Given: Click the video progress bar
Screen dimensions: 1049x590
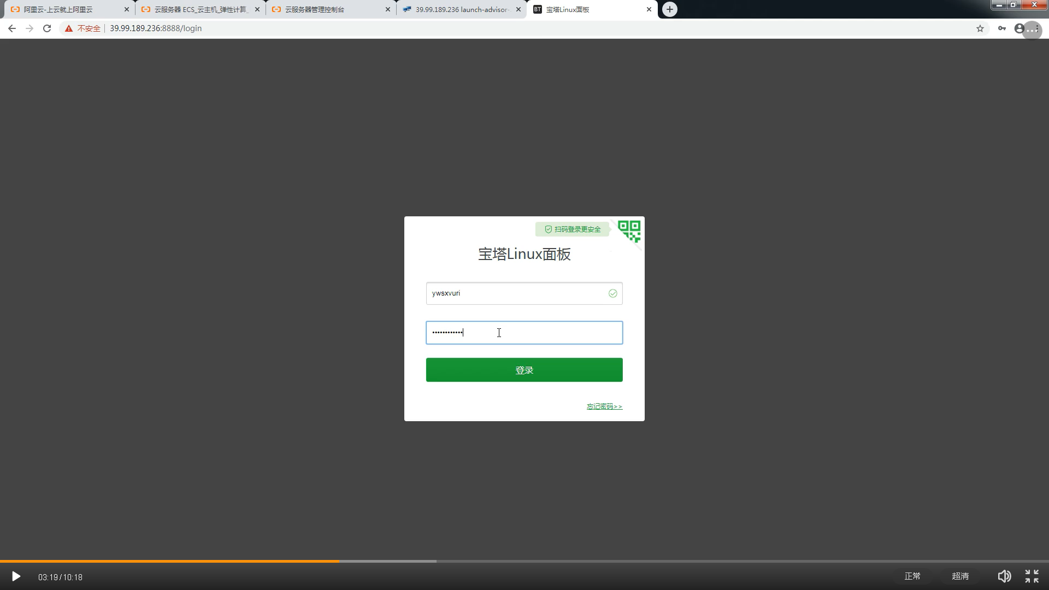Looking at the screenshot, I should click(x=524, y=561).
